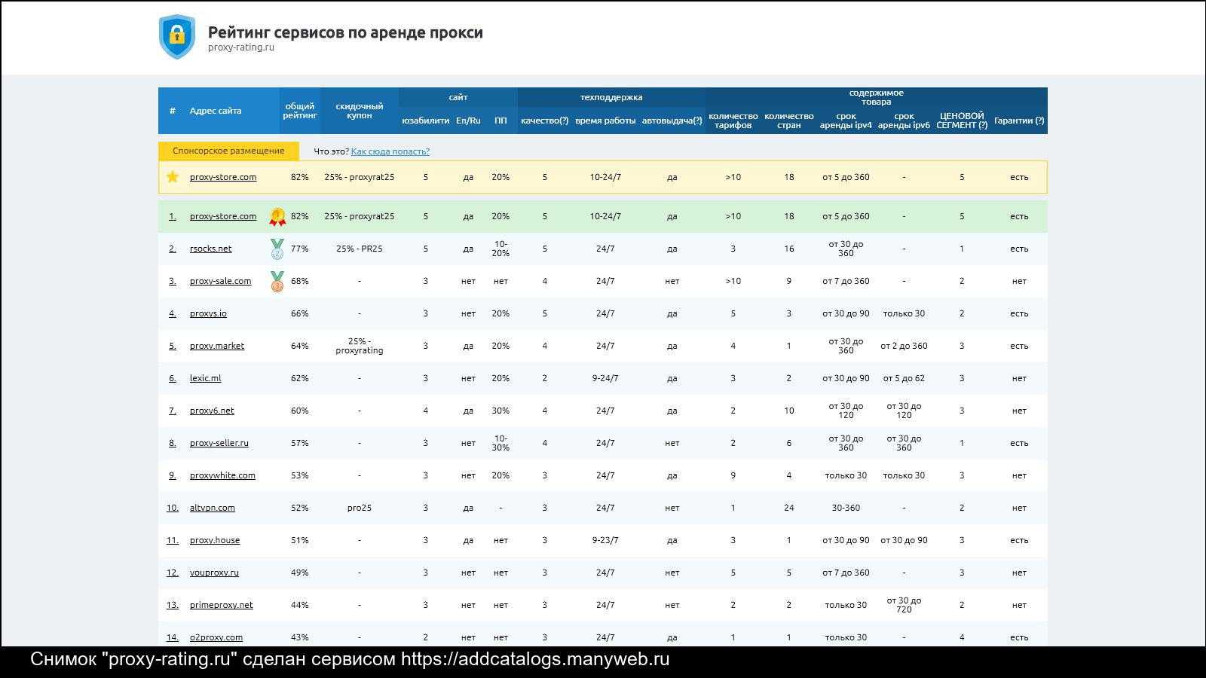Click the 'время работы' column header

tap(605, 121)
